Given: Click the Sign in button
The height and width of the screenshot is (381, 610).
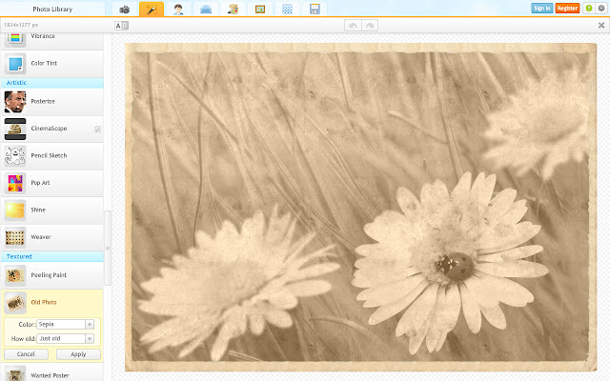Looking at the screenshot, I should point(541,8).
